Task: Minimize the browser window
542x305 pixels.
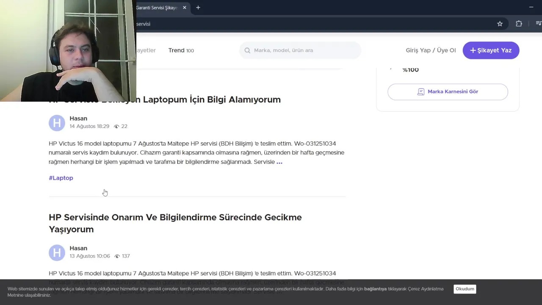Action: coord(531,7)
